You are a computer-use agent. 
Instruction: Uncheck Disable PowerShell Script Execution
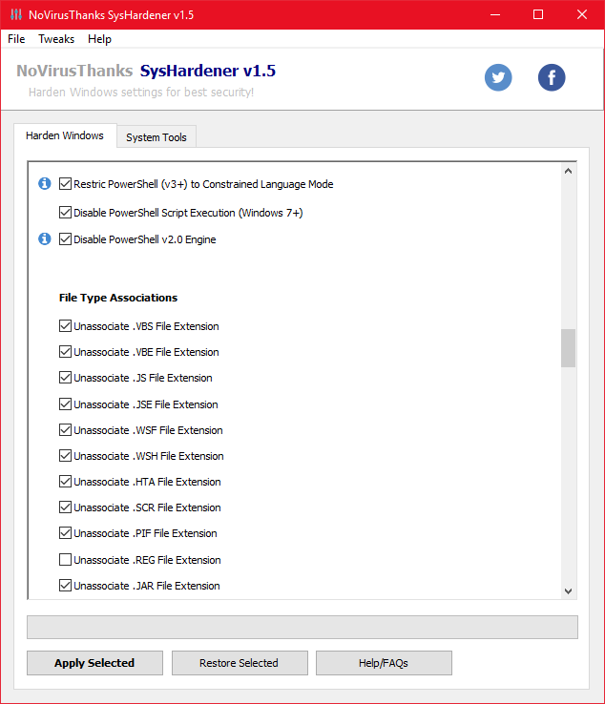[x=65, y=213]
